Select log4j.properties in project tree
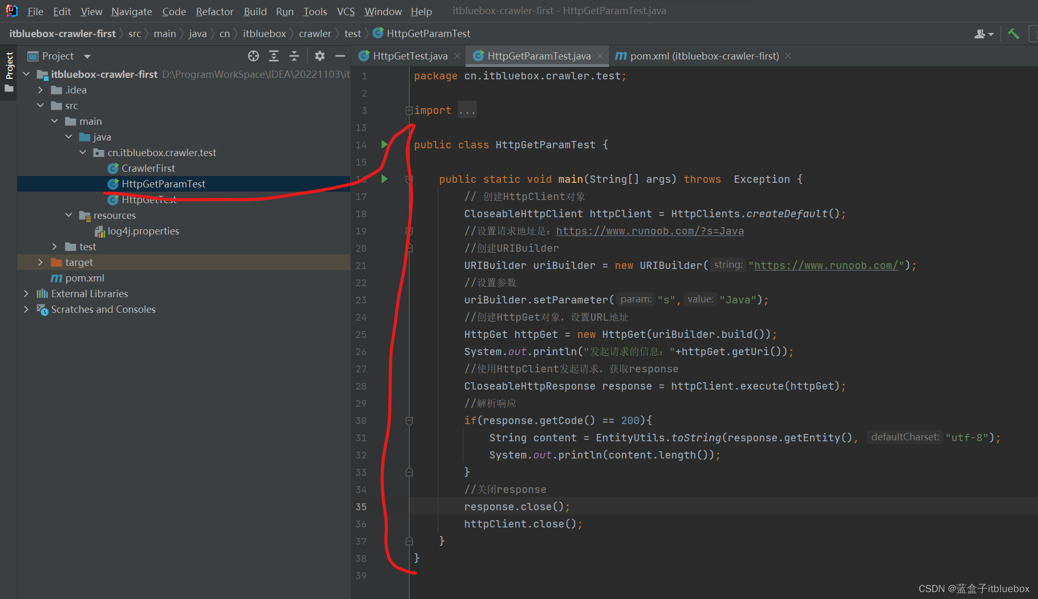The width and height of the screenshot is (1038, 599). pyautogui.click(x=143, y=231)
